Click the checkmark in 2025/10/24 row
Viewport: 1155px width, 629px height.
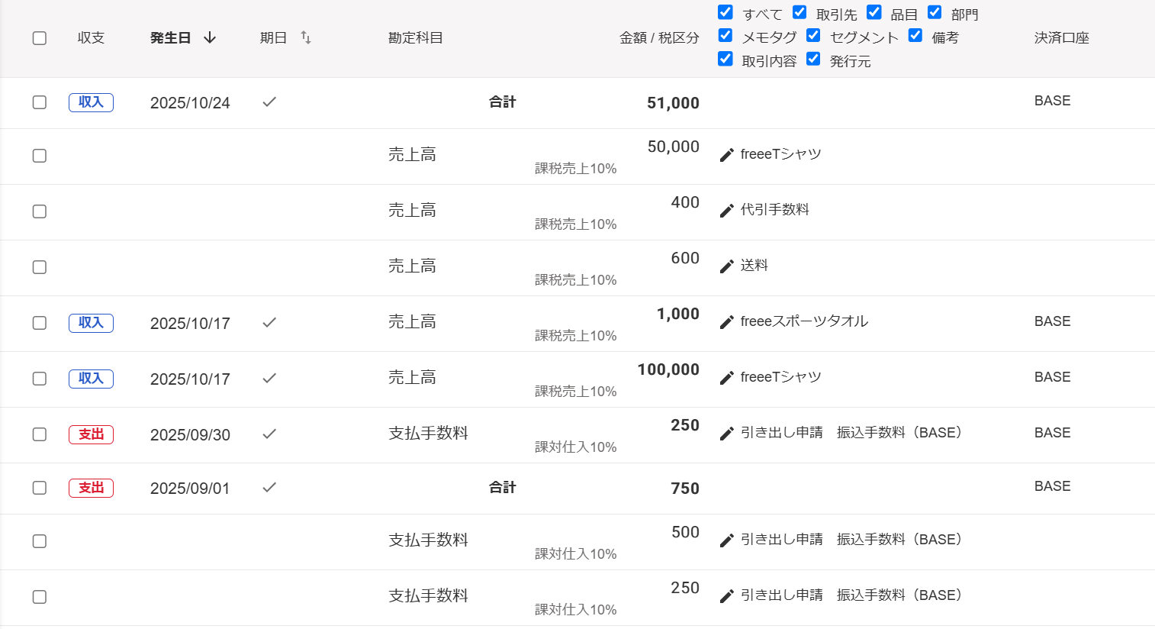click(x=269, y=102)
